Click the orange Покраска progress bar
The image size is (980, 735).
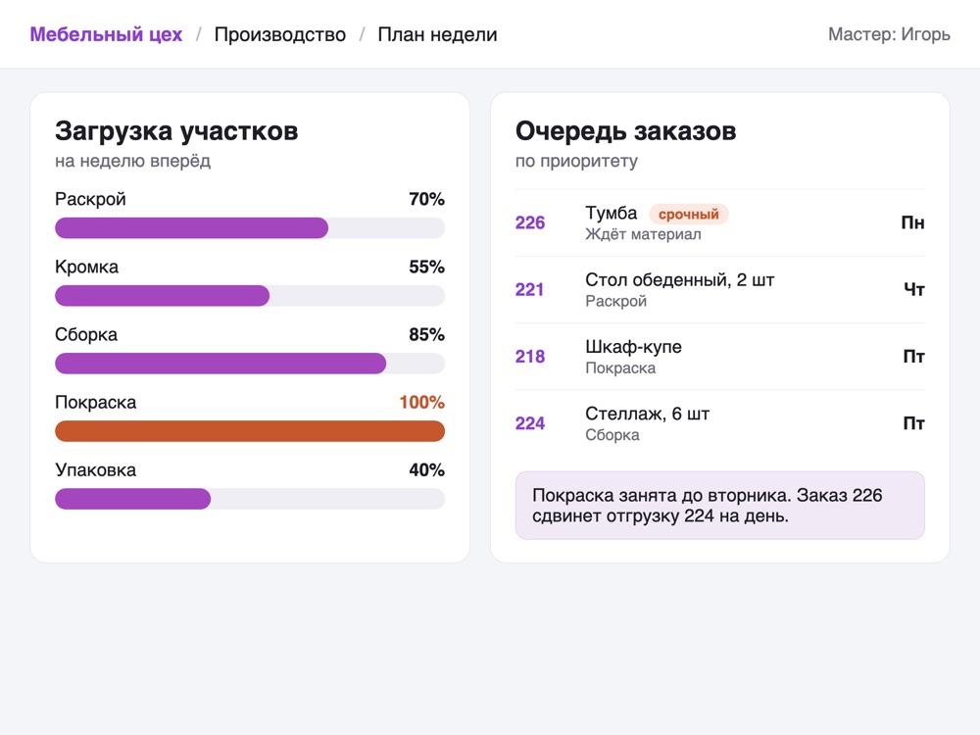coord(250,431)
